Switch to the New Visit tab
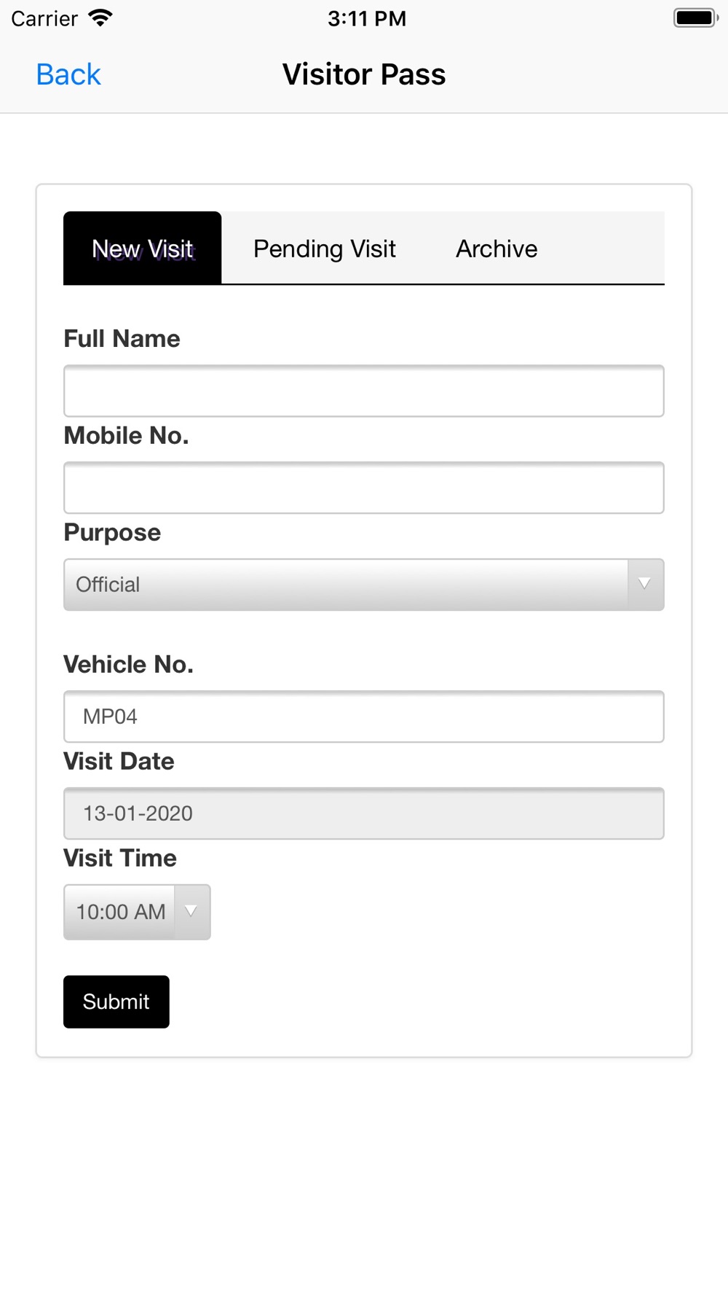Image resolution: width=728 pixels, height=1296 pixels. pyautogui.click(x=143, y=249)
